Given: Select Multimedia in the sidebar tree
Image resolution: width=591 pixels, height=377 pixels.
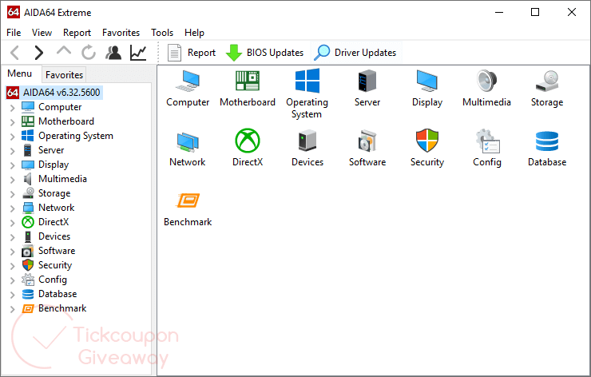Looking at the screenshot, I should point(62,179).
